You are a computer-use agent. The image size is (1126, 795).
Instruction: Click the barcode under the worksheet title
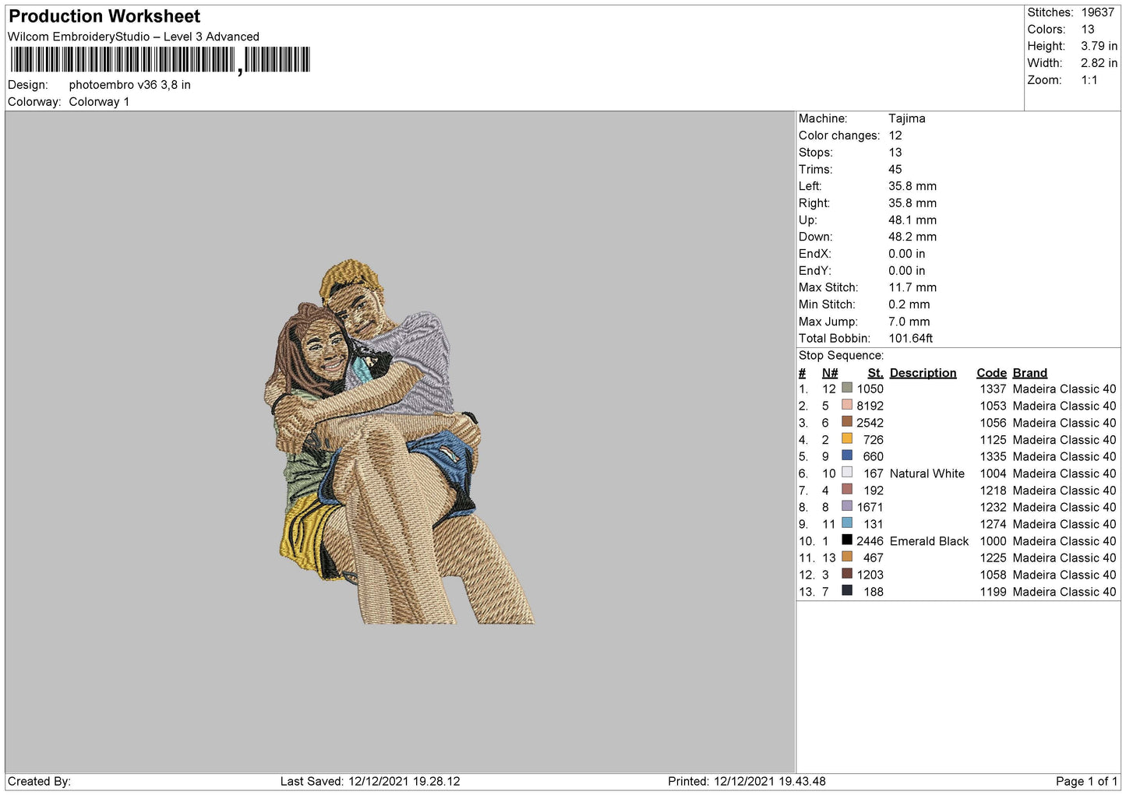(x=160, y=60)
